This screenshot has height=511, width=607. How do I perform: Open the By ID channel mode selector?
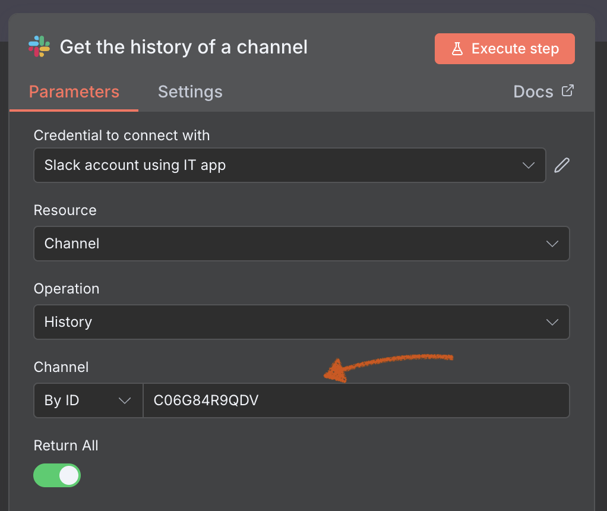(x=88, y=400)
